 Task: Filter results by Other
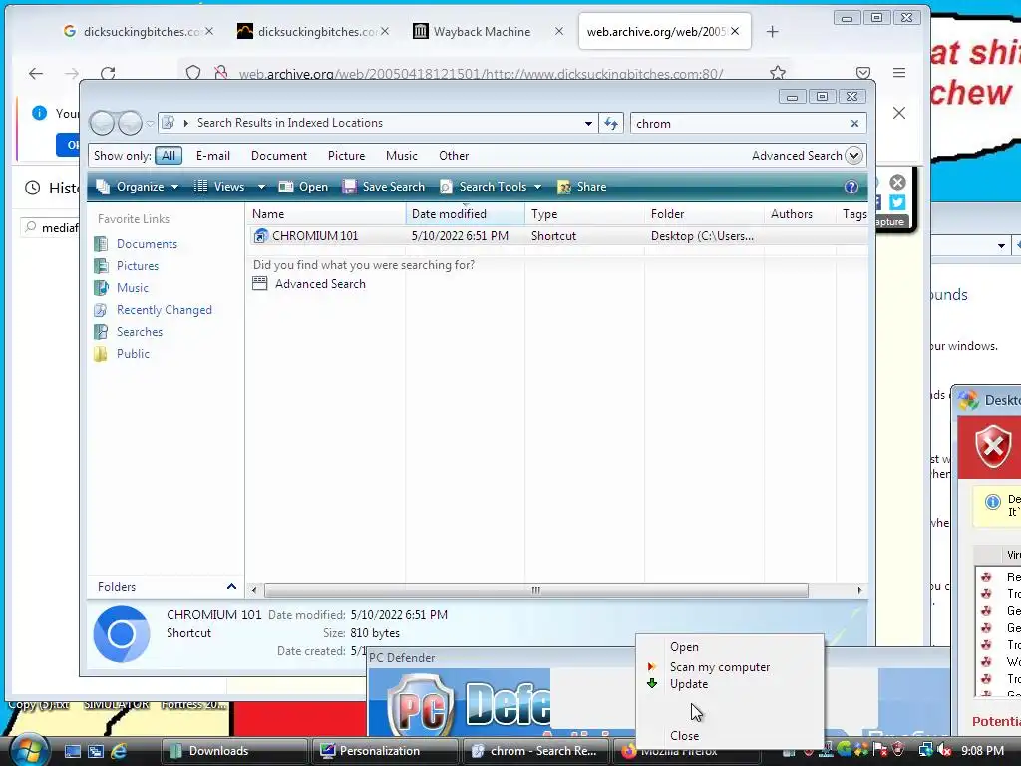coord(454,155)
